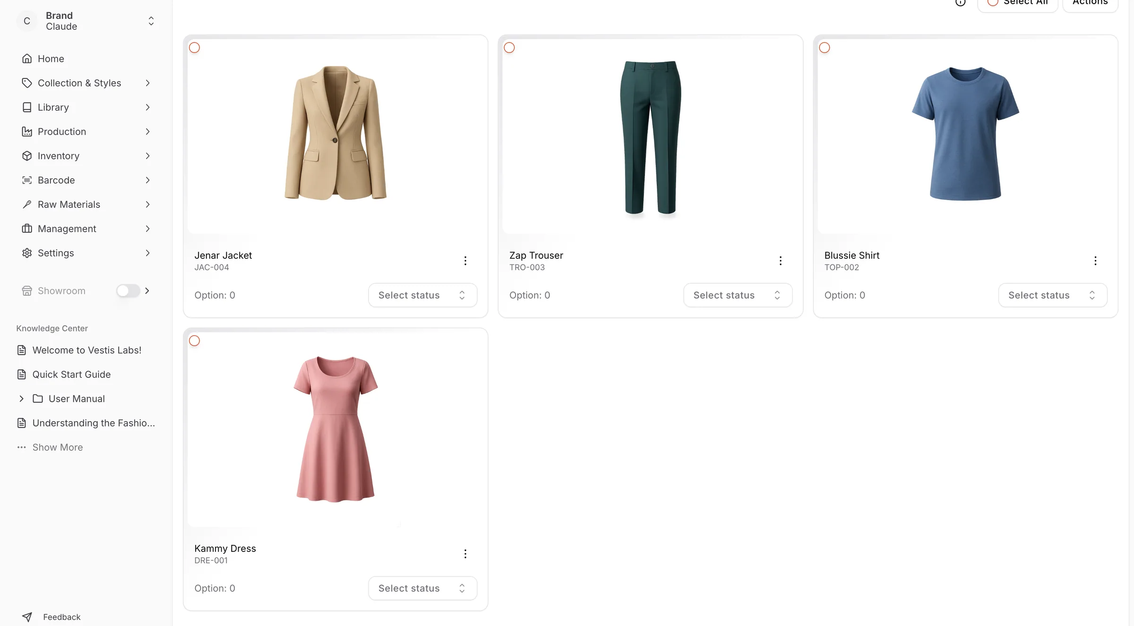This screenshot has width=1134, height=626.
Task: Select the Blussie Shirt card checkbox
Action: tap(825, 48)
